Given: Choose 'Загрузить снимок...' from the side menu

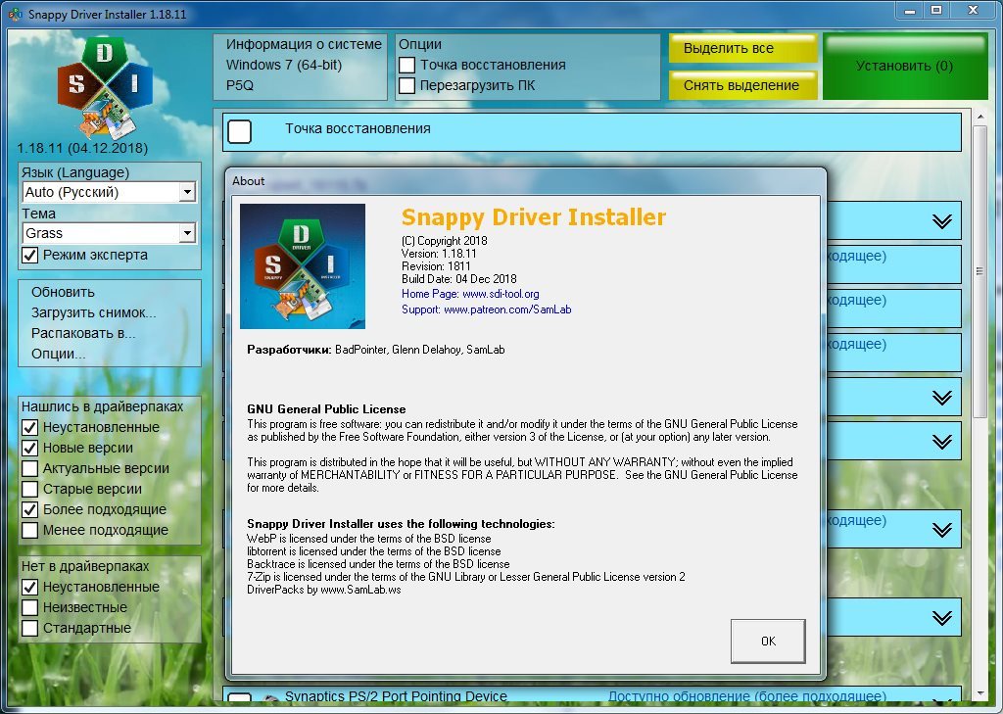Looking at the screenshot, I should click(x=93, y=312).
